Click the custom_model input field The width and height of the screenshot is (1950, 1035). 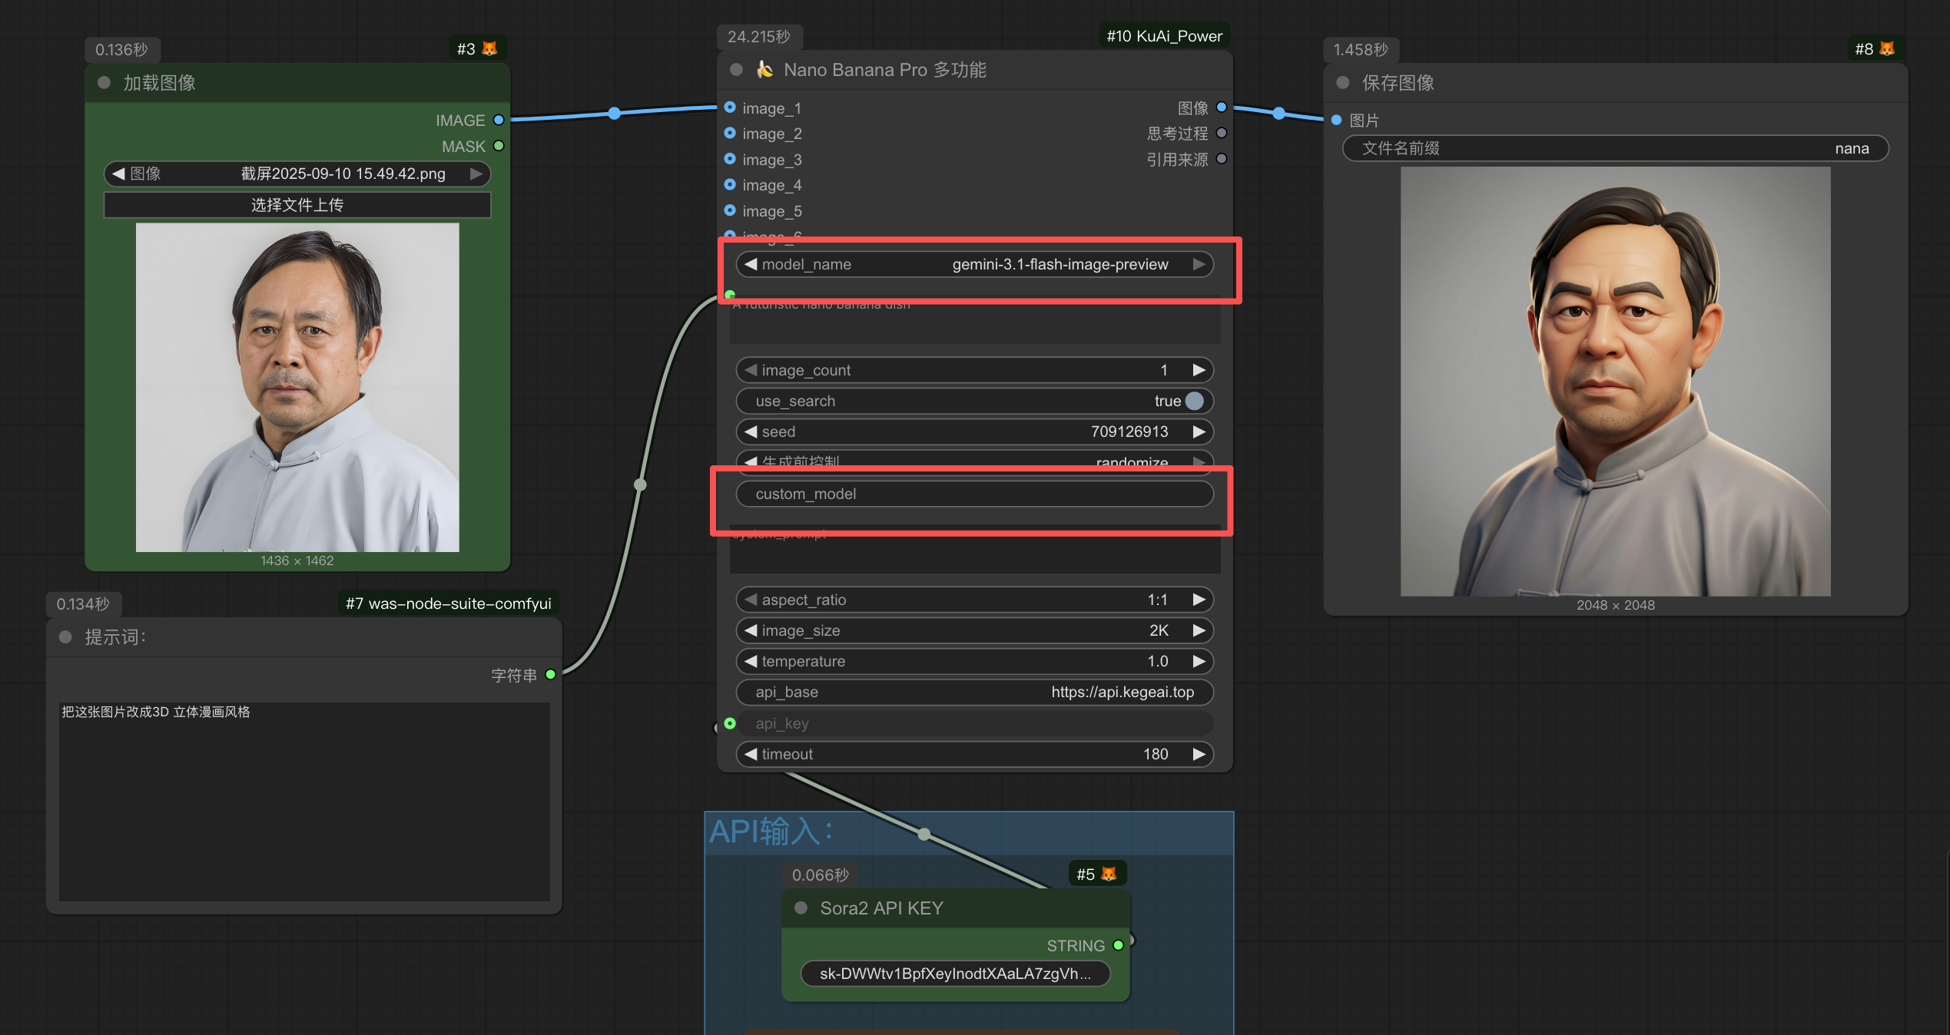974,494
